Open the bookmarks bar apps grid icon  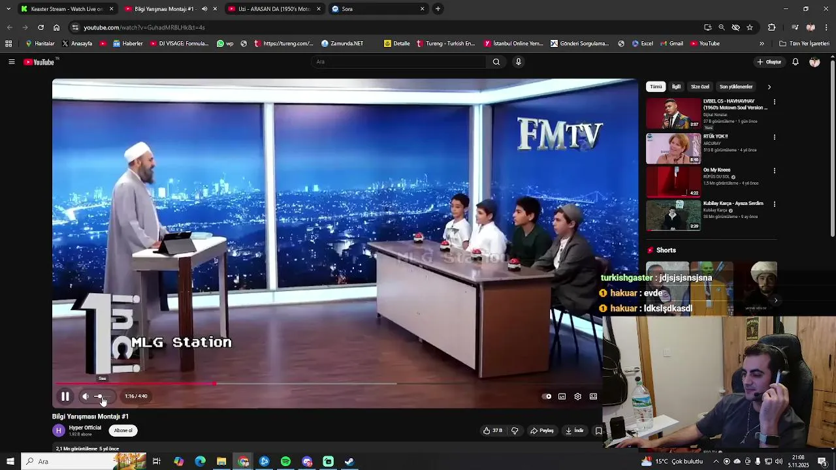coord(8,44)
